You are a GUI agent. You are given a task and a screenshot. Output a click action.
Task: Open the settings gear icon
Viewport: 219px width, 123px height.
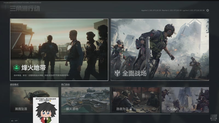pyautogui.click(x=208, y=10)
